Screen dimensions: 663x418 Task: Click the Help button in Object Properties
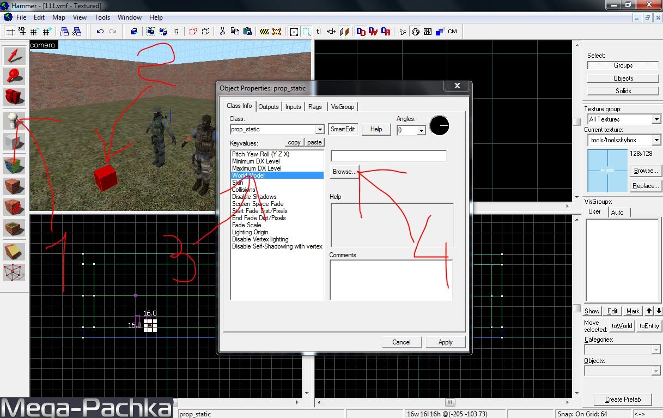click(376, 129)
